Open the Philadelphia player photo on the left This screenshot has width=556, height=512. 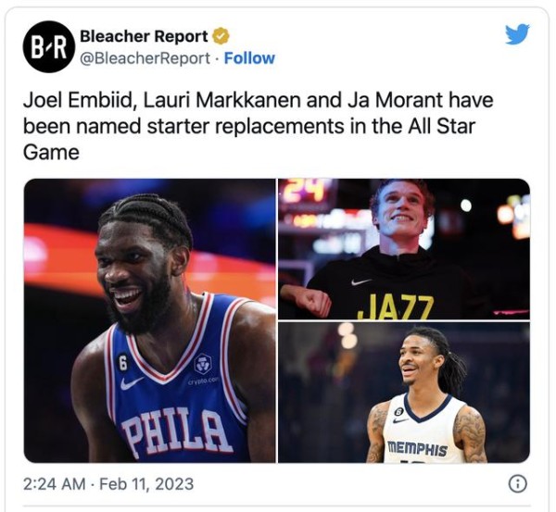pos(149,320)
